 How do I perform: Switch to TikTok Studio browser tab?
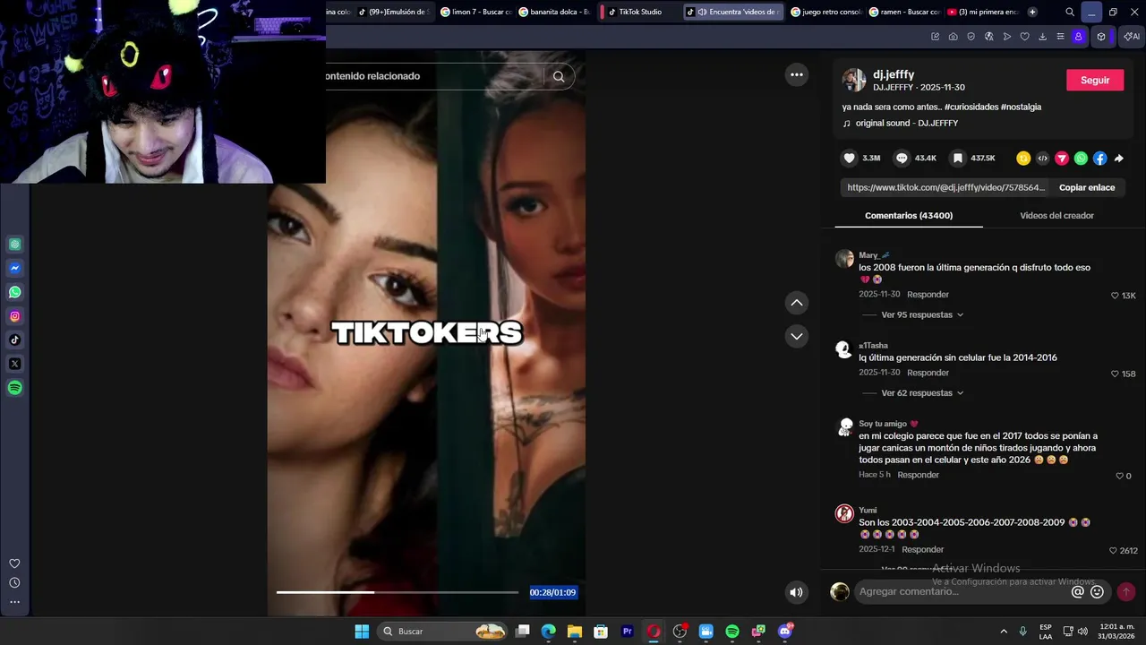point(640,12)
